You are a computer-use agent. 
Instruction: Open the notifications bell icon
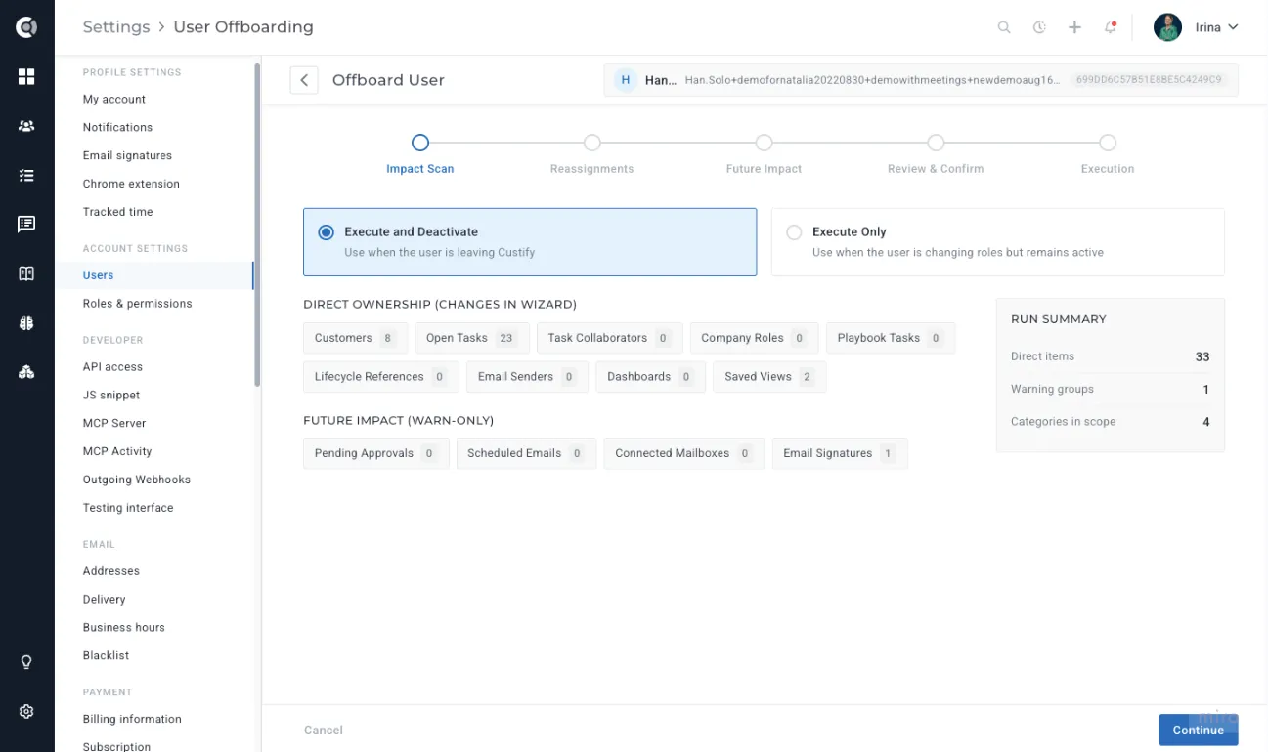point(1110,27)
